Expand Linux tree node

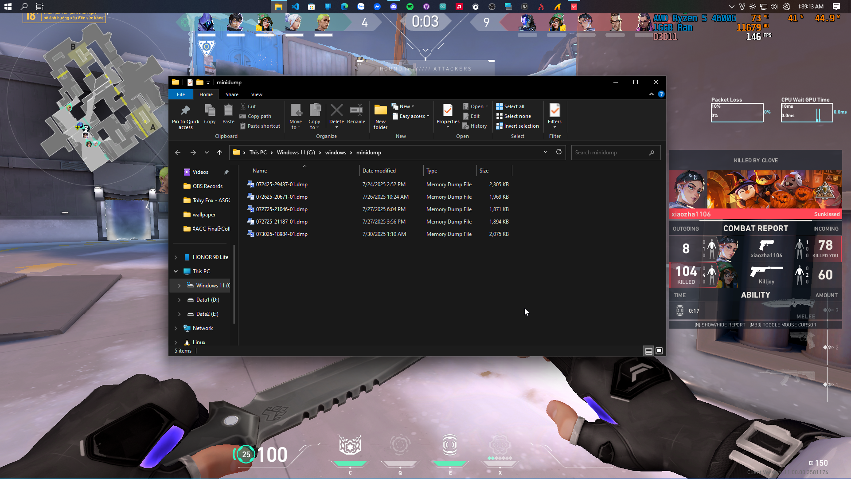click(176, 342)
